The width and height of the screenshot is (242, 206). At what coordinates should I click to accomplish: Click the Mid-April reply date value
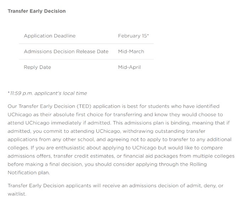click(x=129, y=67)
